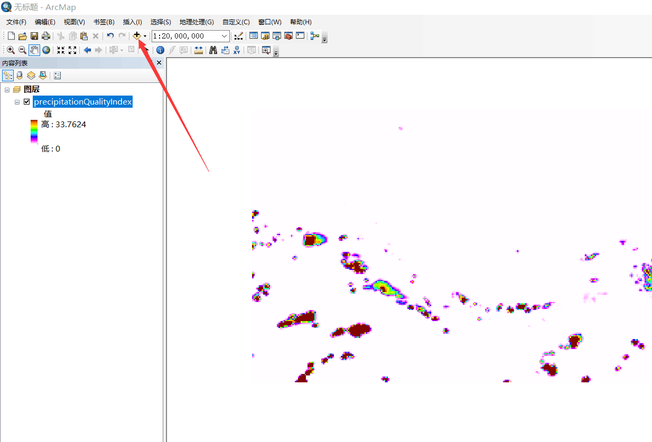652x442 pixels.
Task: Open the 选择(S) menu
Action: tap(161, 22)
